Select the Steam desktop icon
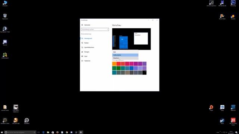The image size is (239, 134). pyautogui.click(x=222, y=121)
